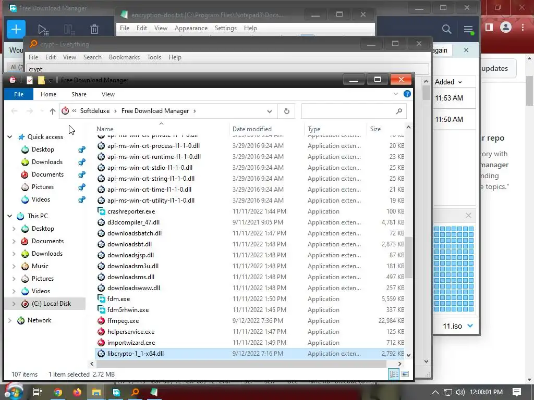The width and height of the screenshot is (534, 400).
Task: Switch to details view icon in status bar
Action: (394, 374)
